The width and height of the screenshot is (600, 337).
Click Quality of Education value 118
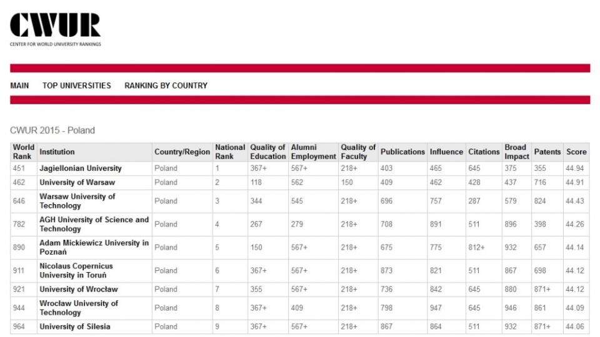coord(256,182)
